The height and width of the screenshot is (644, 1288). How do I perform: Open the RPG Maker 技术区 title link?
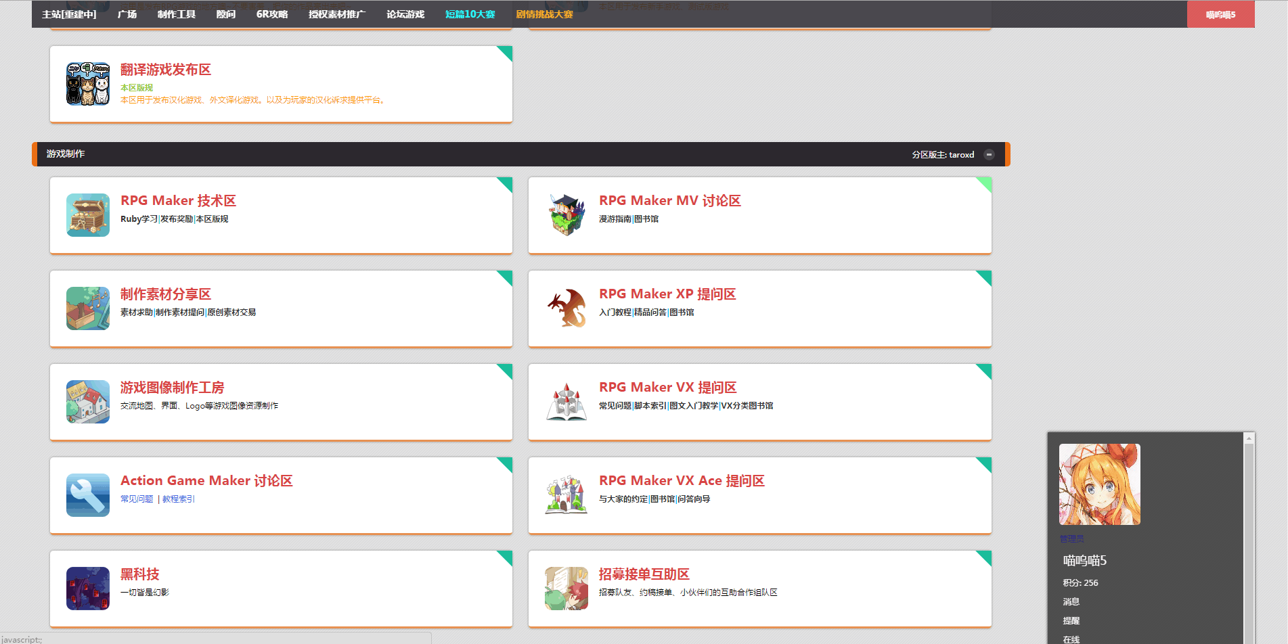tap(178, 201)
